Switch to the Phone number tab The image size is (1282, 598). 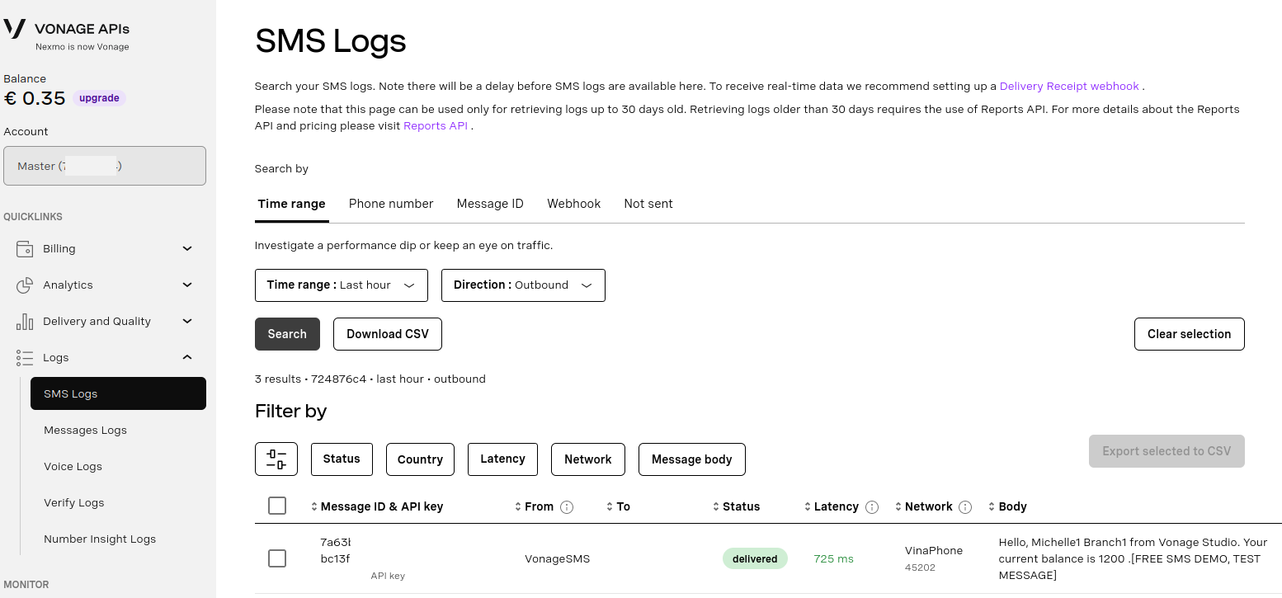pyautogui.click(x=391, y=204)
